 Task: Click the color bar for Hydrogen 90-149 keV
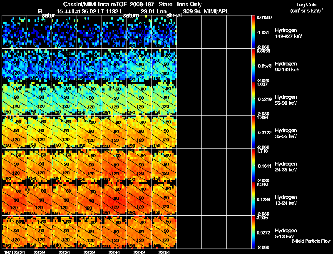coord(253,65)
